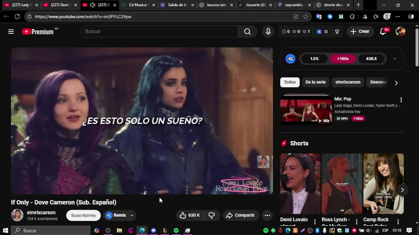The height and width of the screenshot is (235, 419).
Task: Add page to favorites with star
Action: [x=306, y=17]
